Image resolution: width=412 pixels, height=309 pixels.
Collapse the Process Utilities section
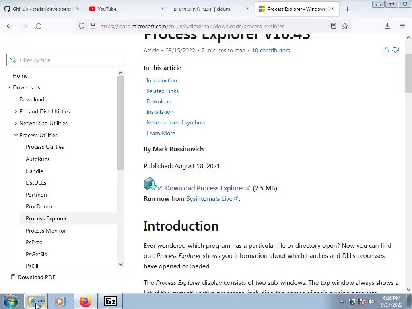(x=16, y=135)
